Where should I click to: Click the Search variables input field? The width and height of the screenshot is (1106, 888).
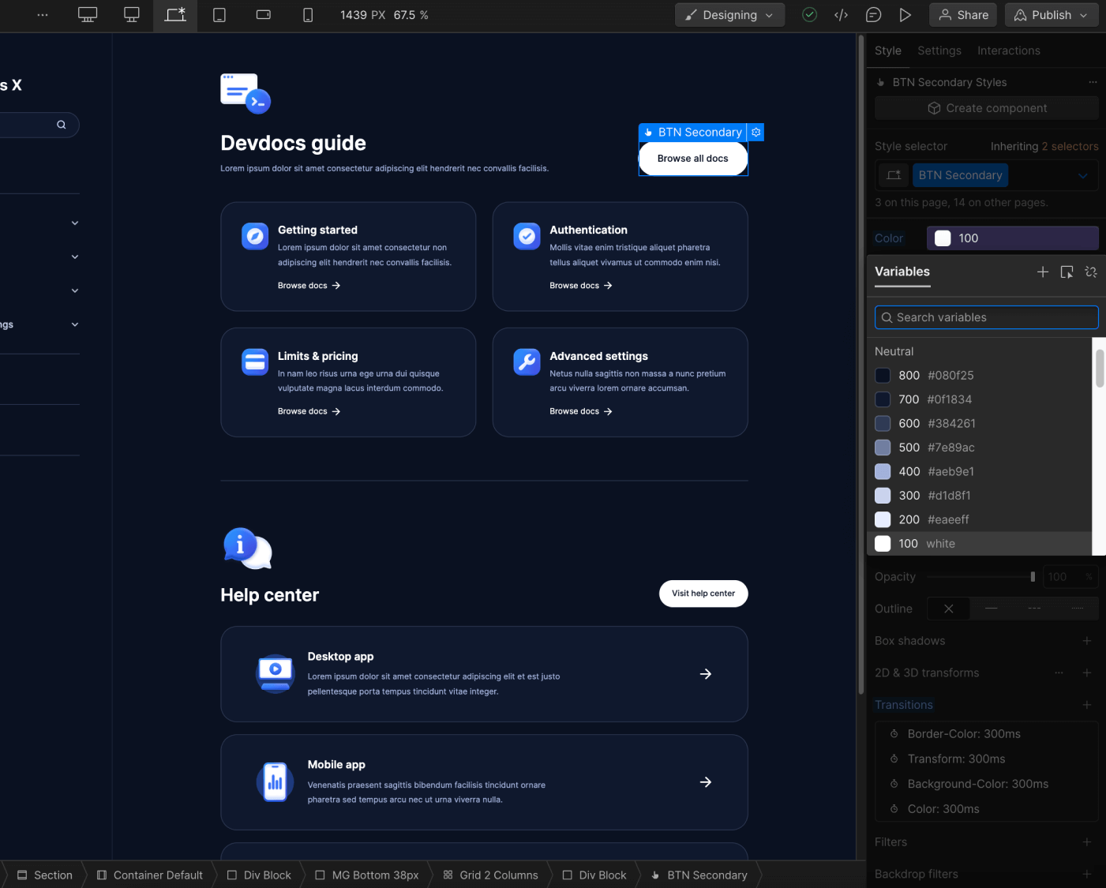coord(986,317)
